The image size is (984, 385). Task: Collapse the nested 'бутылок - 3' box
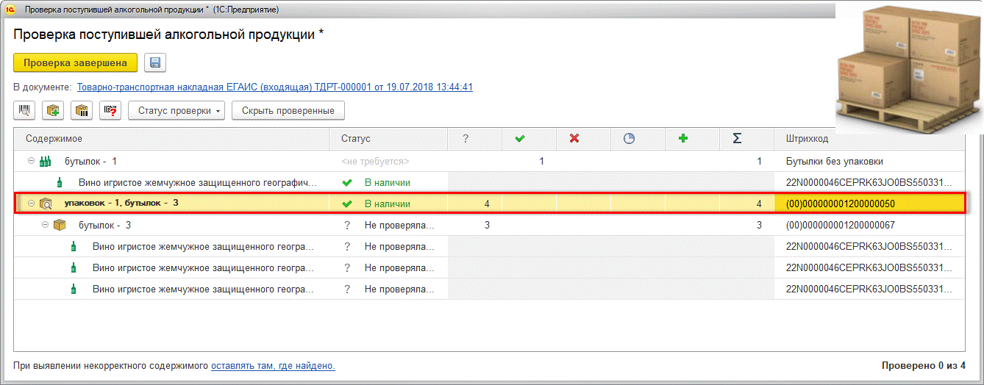click(x=46, y=225)
